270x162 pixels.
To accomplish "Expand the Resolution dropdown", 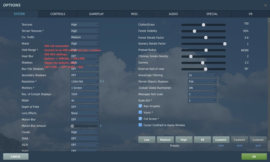I will pyautogui.click(x=85, y=82).
